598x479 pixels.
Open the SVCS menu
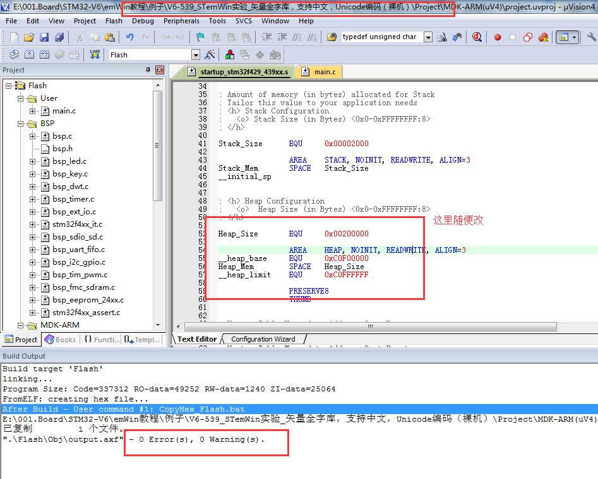coord(244,21)
